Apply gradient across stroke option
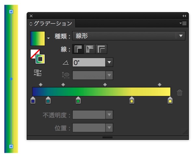The image size is (195, 154). pos(102,49)
